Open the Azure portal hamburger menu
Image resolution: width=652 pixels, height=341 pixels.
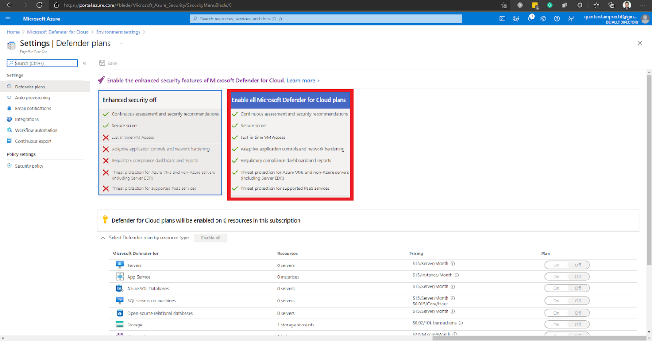pyautogui.click(x=8, y=19)
